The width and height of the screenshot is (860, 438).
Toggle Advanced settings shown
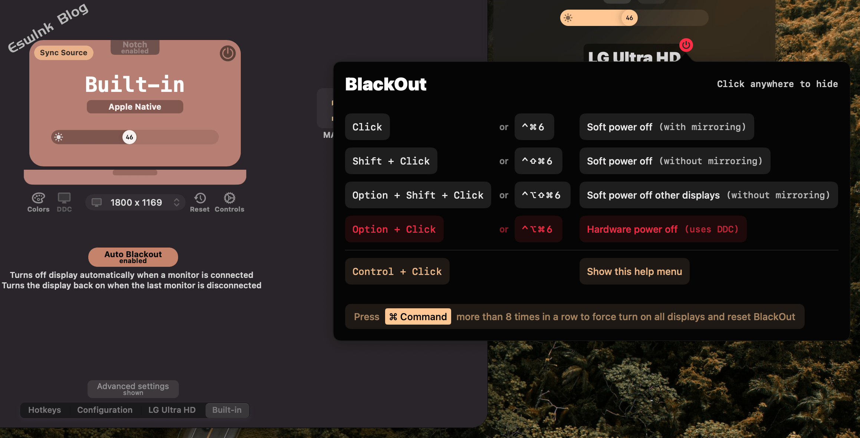pos(133,389)
